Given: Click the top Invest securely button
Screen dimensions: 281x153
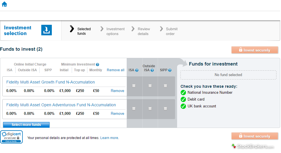Looking at the screenshot, I should tap(255, 50).
